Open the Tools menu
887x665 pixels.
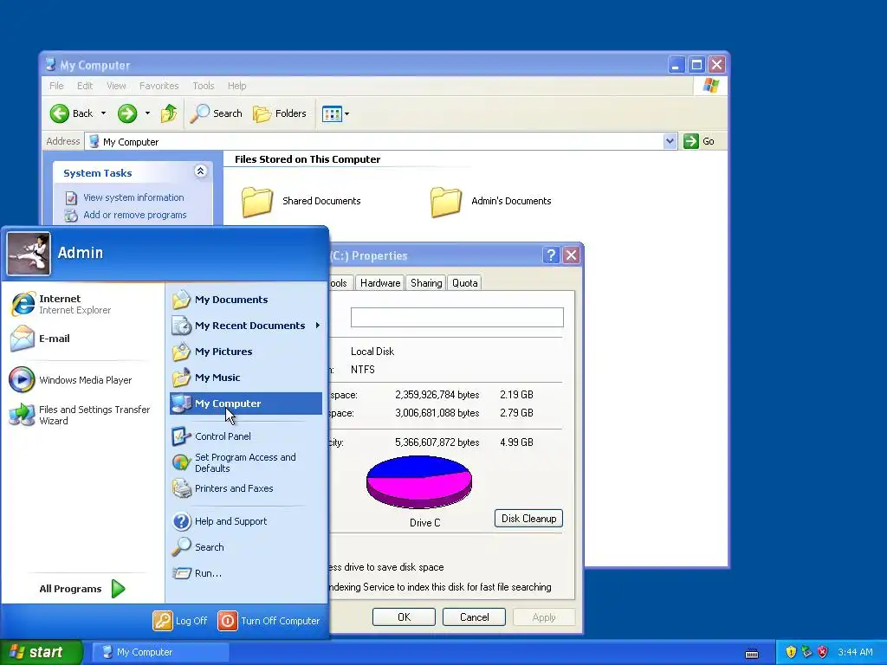point(203,86)
